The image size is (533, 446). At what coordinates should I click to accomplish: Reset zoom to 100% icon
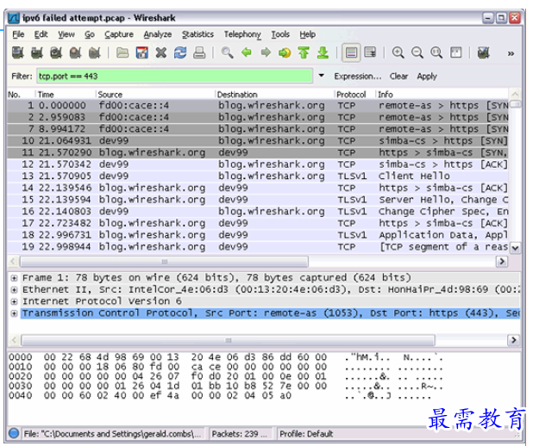point(436,53)
